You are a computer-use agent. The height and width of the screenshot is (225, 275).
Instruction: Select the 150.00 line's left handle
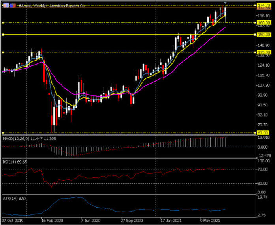point(3,35)
